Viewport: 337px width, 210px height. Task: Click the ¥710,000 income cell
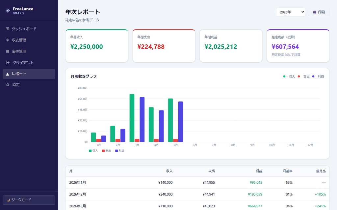[x=166, y=206]
